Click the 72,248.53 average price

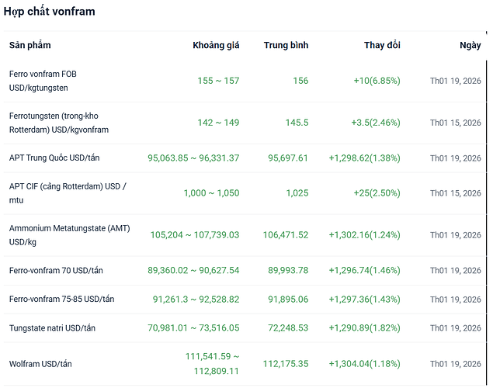click(x=288, y=327)
